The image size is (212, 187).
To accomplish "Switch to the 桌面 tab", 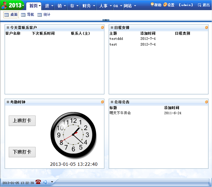I will pyautogui.click(x=11, y=15).
